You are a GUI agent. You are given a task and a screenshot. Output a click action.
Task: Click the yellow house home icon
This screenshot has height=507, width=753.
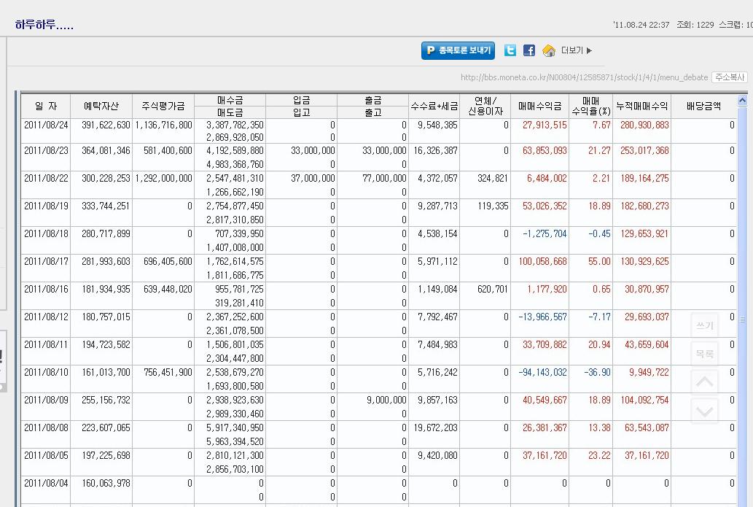point(549,50)
